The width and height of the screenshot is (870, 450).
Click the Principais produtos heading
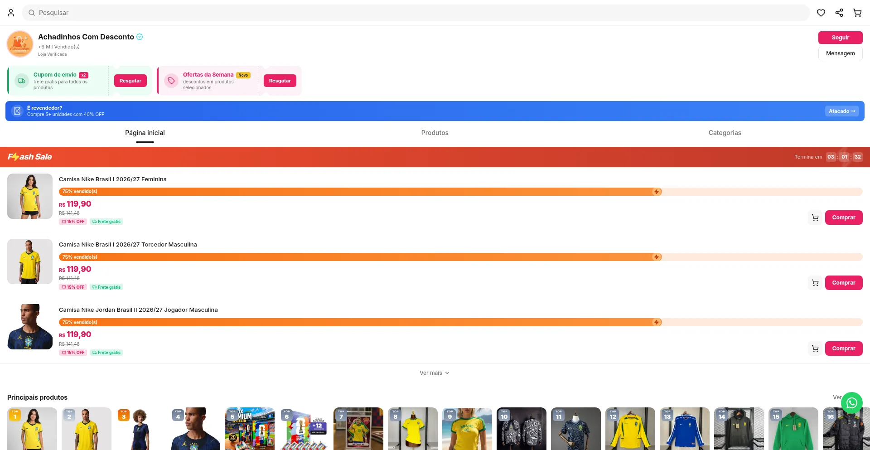click(x=37, y=397)
